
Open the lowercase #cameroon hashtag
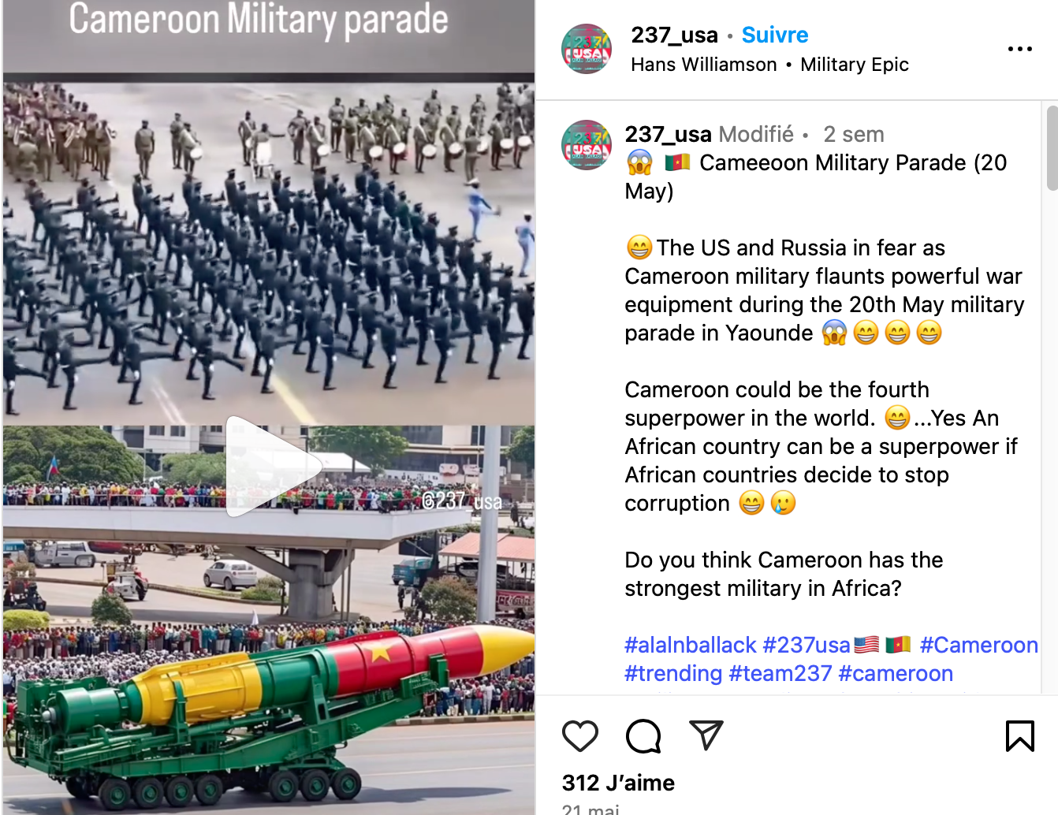tap(896, 673)
